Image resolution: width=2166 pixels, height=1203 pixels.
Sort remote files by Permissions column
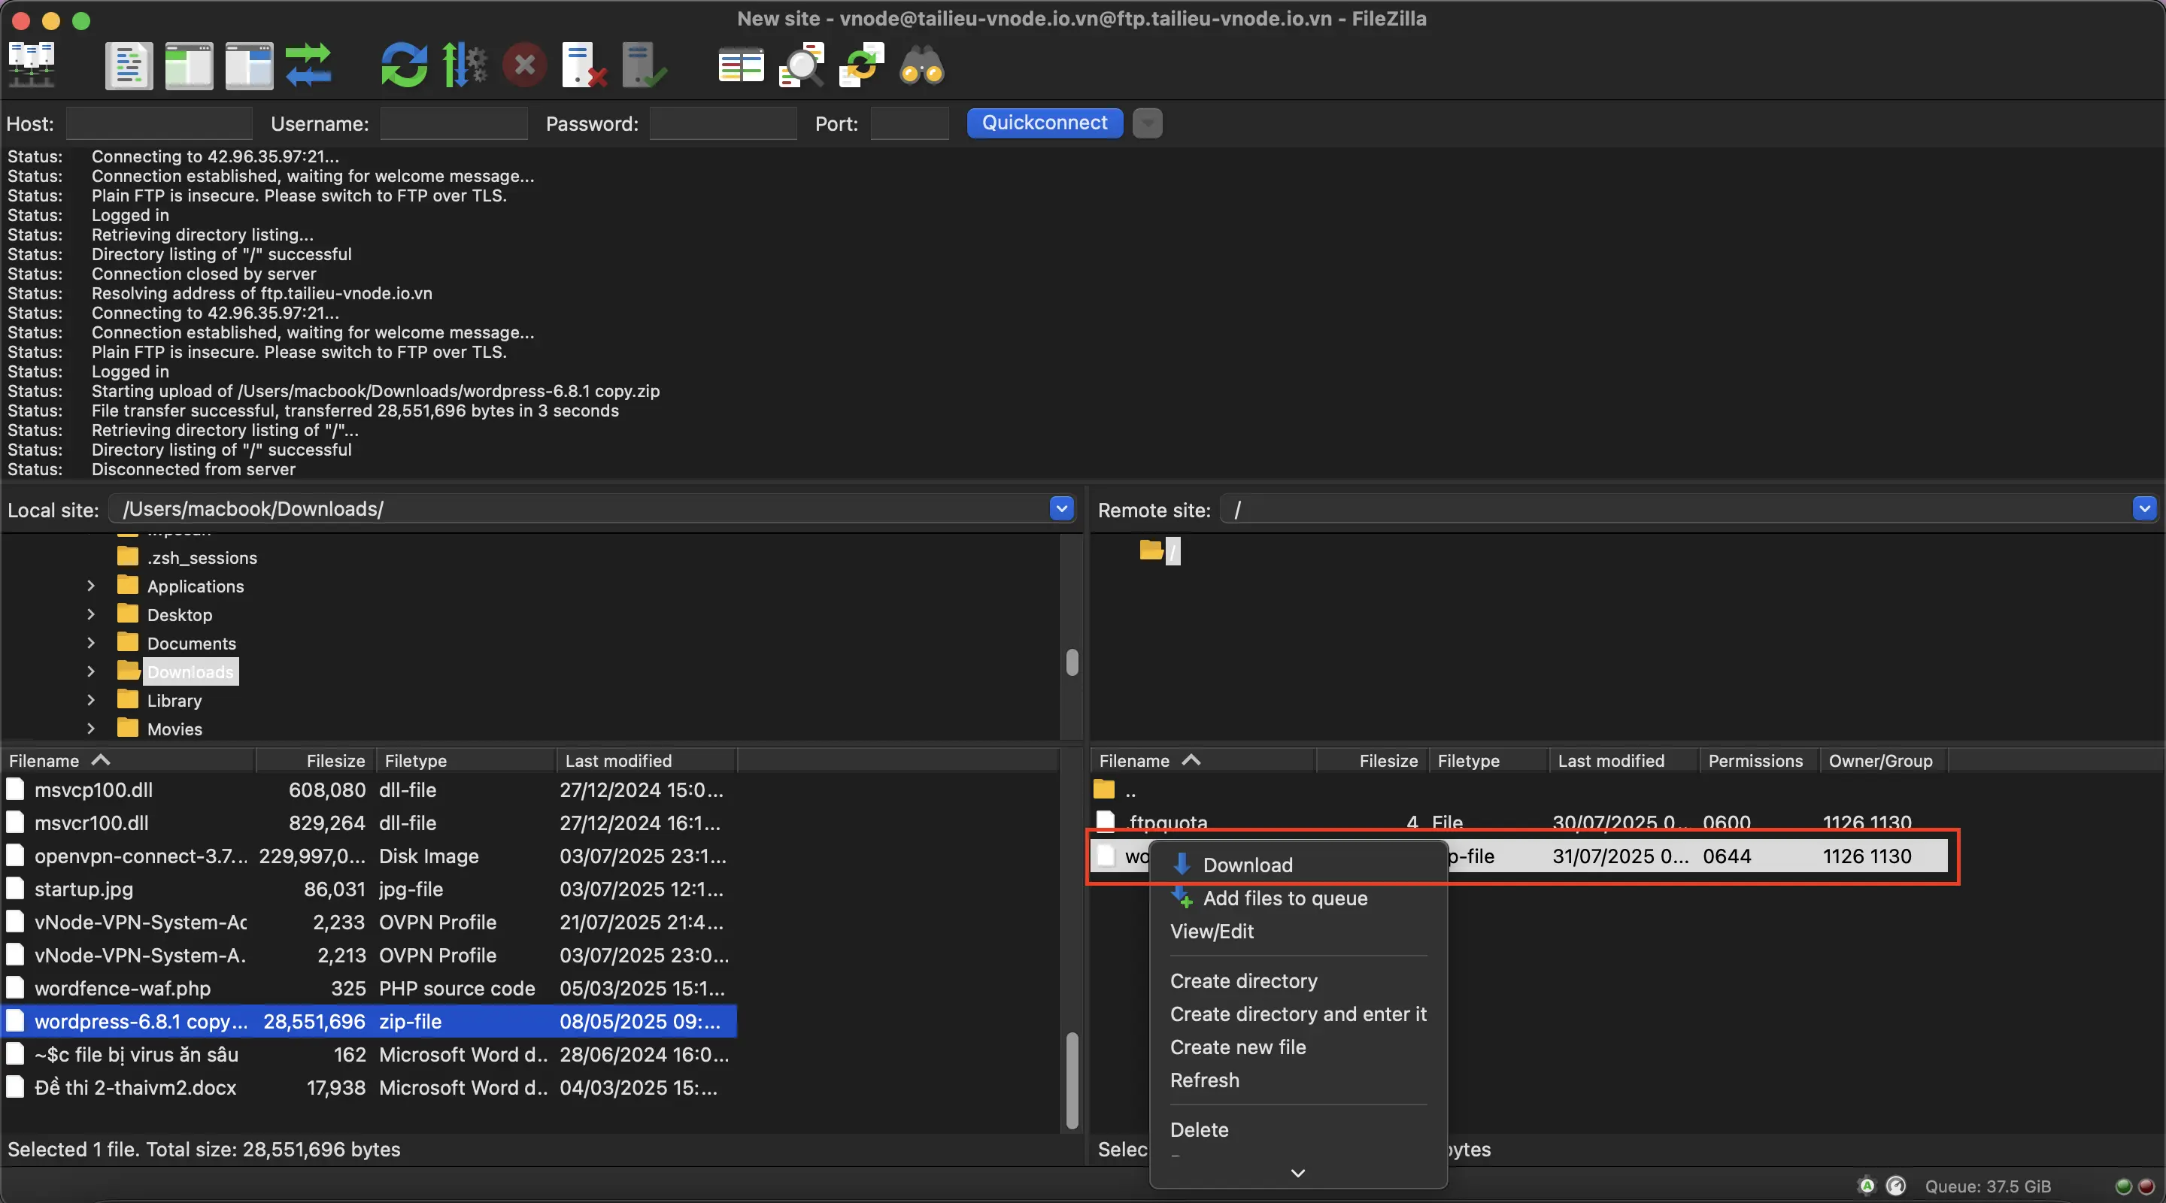coord(1759,760)
